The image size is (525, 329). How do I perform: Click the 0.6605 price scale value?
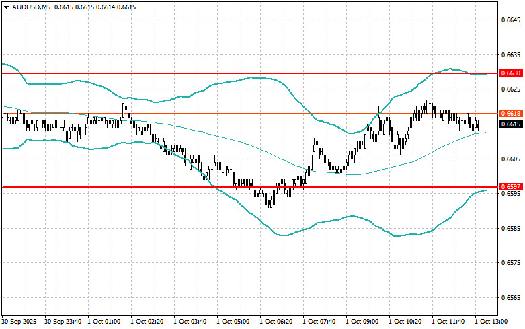pyautogui.click(x=512, y=159)
